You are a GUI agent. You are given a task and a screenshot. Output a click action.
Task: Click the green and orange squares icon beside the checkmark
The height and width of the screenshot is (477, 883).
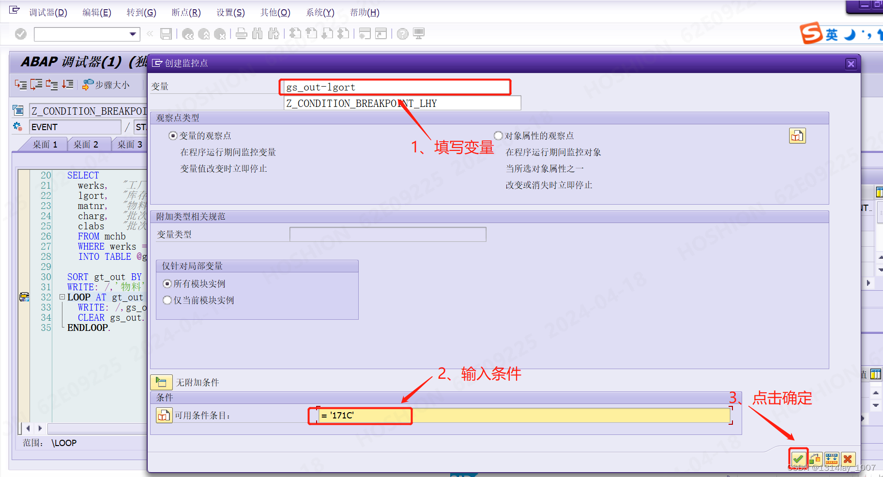point(815,459)
